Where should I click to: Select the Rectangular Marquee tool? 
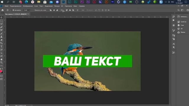point(1,21)
